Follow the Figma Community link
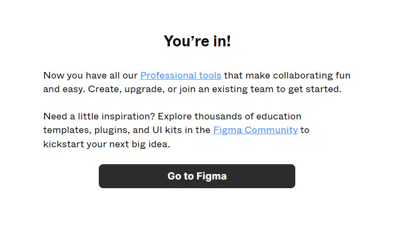Viewport: 393px width, 234px height. (255, 130)
